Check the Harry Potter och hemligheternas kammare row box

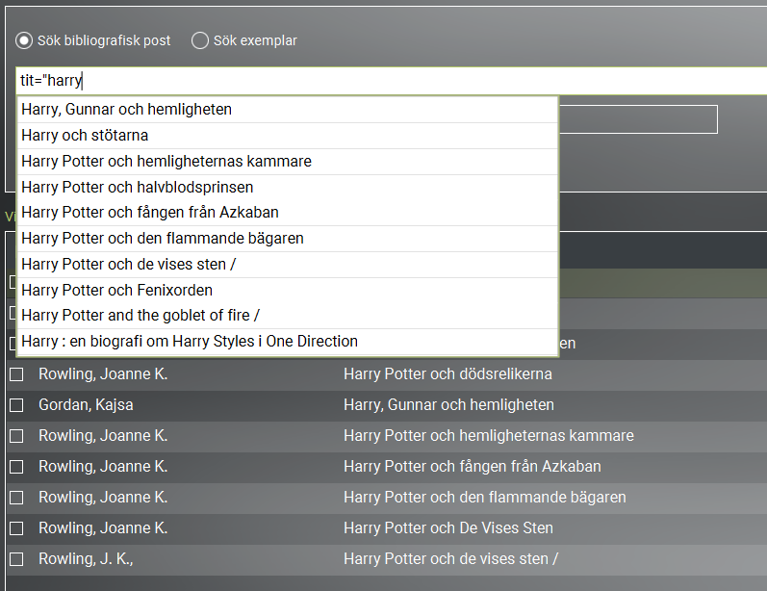[x=16, y=436]
